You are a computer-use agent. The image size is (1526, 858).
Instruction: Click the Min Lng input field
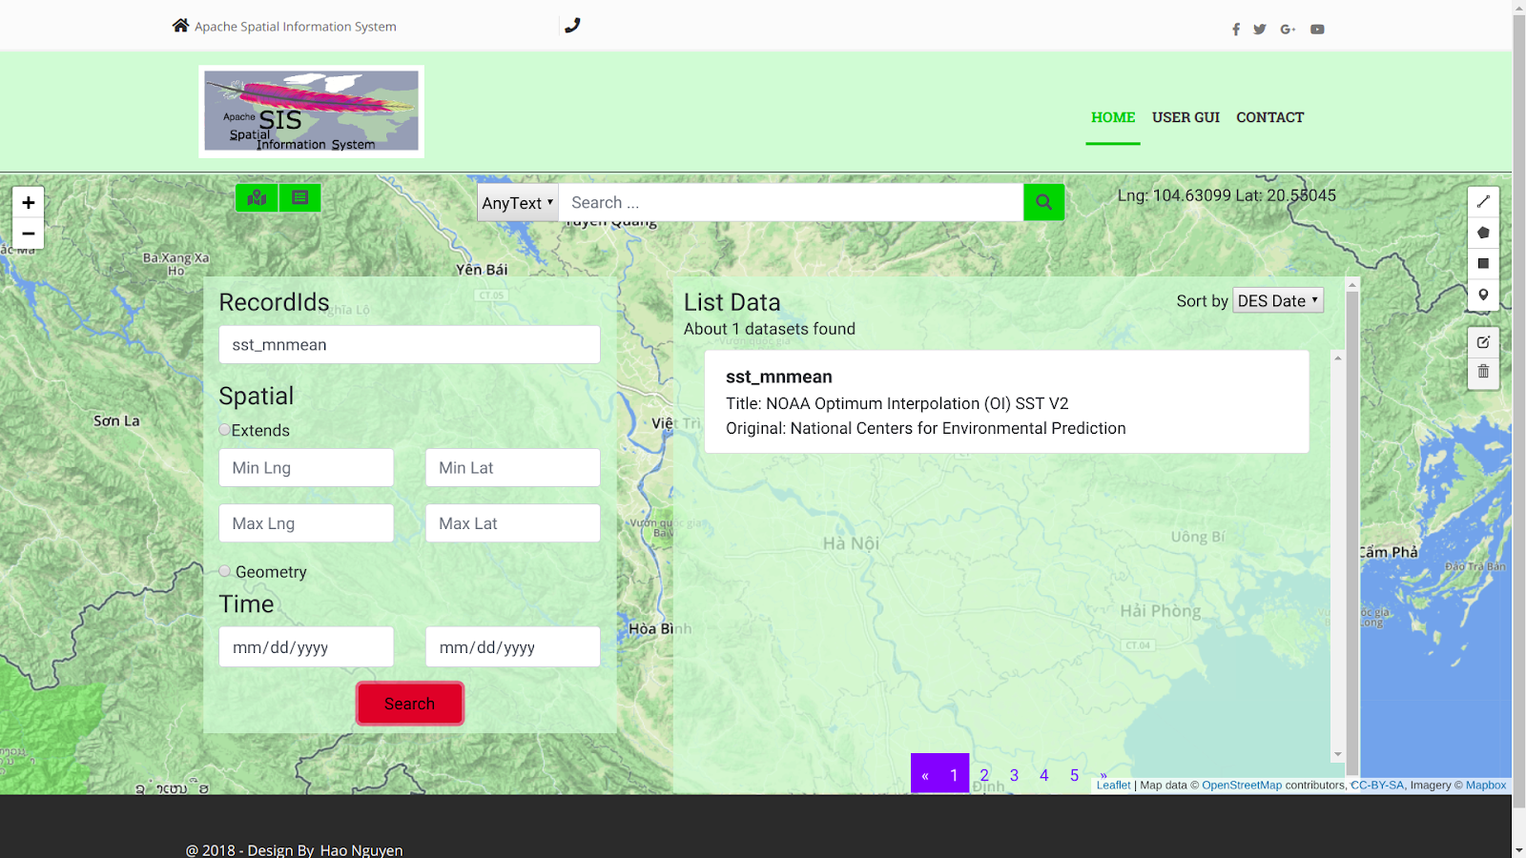point(306,467)
